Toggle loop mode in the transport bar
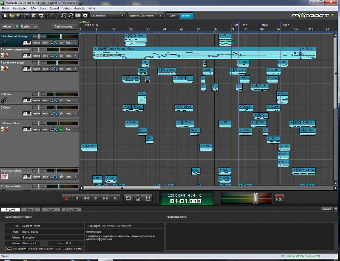This screenshot has height=261, width=340. coord(128,198)
